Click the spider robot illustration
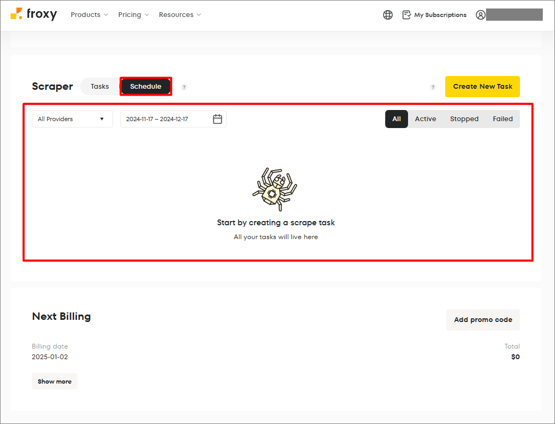The image size is (555, 424). click(x=275, y=189)
